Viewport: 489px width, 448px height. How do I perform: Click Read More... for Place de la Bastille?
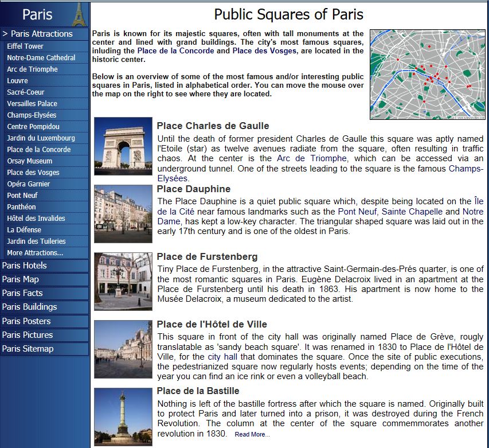252,434
